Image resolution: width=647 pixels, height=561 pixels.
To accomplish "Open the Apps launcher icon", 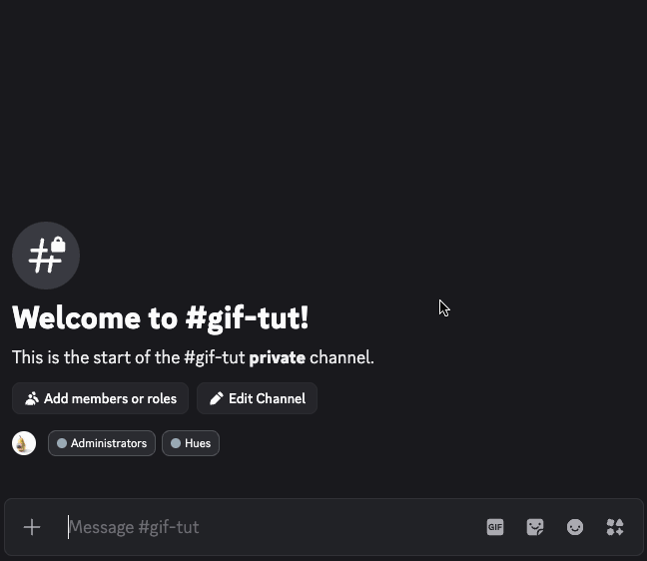I will pos(615,527).
